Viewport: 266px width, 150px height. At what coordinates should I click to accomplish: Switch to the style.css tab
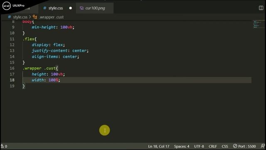(x=56, y=8)
